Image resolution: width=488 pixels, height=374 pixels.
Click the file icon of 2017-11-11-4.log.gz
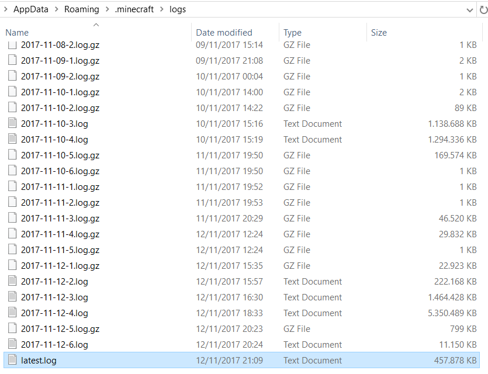click(12, 233)
